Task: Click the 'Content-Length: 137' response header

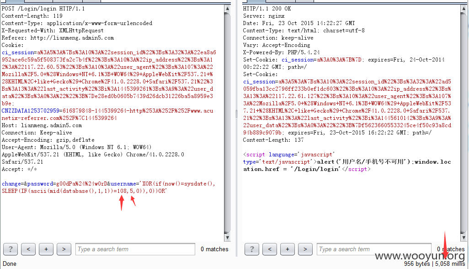Action: (273, 140)
